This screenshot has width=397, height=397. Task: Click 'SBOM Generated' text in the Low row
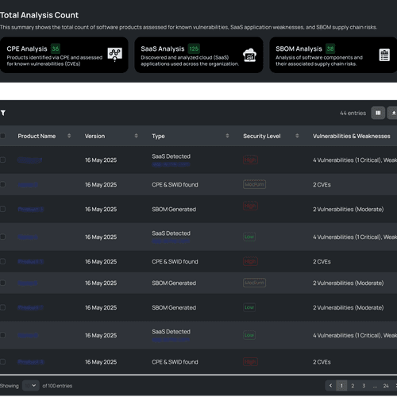coord(174,307)
